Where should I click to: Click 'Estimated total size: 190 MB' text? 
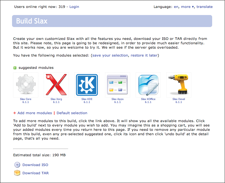(39, 155)
